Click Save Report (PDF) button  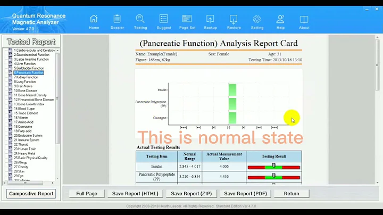tap(245, 194)
